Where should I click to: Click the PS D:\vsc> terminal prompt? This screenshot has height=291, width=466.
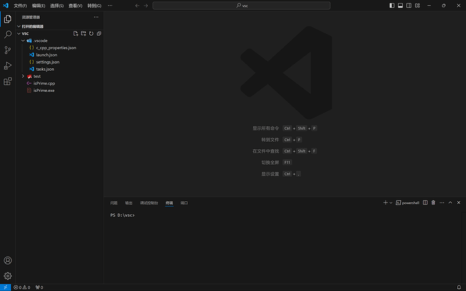pos(122,215)
